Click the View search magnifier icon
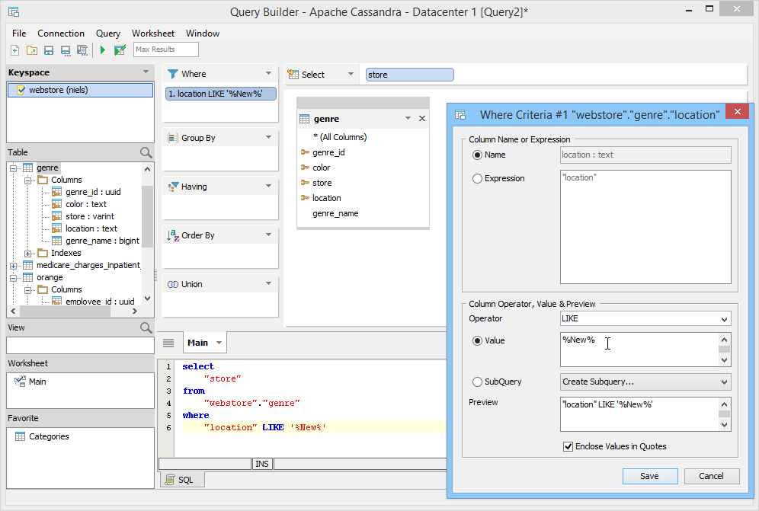759x511 pixels. (146, 328)
